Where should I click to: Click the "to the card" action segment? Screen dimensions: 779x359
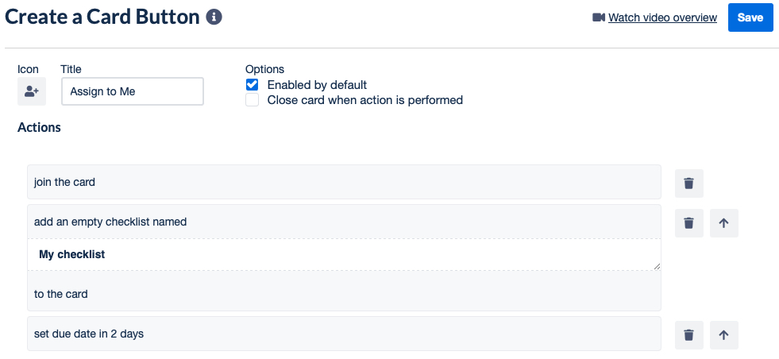[x=61, y=294]
